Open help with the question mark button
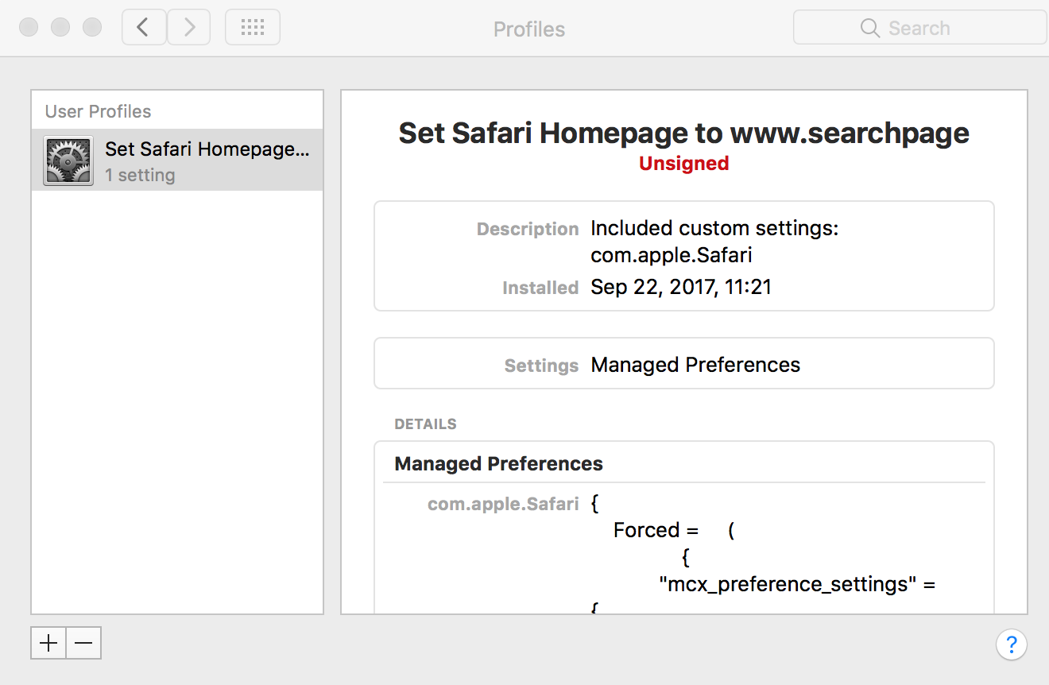The image size is (1049, 685). coord(1011,644)
